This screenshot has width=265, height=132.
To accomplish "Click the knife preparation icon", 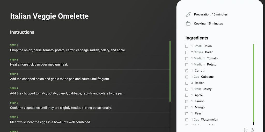I will pos(188,14).
